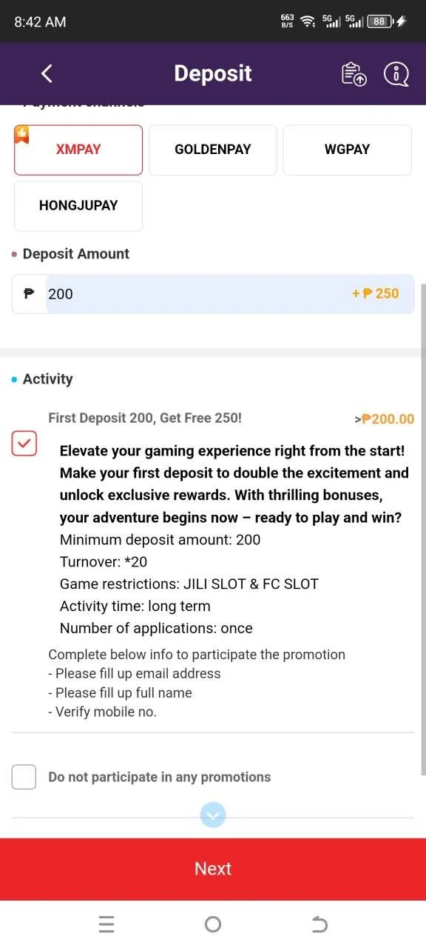Image resolution: width=426 pixels, height=948 pixels.
Task: Select the XMPAY payment channel
Action: 78,150
